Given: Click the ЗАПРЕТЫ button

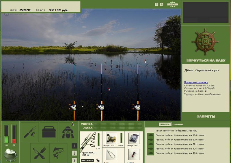Looking at the screenshot, I should pyautogui.click(x=206, y=116).
